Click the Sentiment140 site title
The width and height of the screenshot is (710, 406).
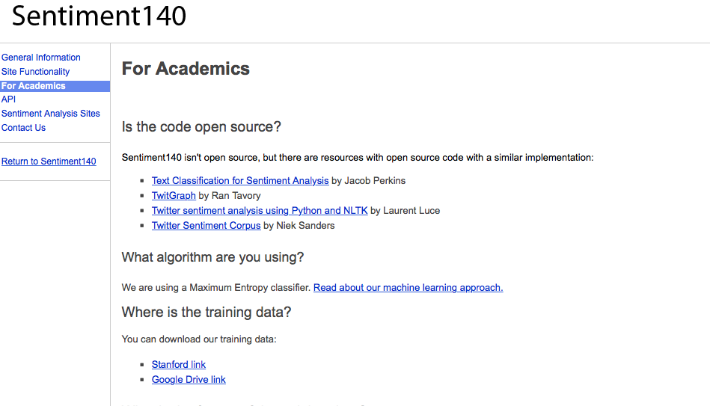[x=100, y=16]
